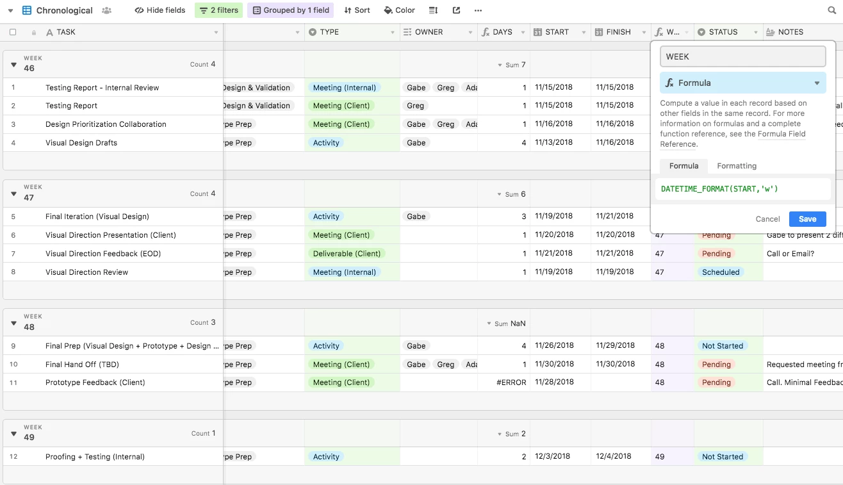The height and width of the screenshot is (485, 843).
Task: Open the Formula field type dropdown
Action: [x=742, y=83]
